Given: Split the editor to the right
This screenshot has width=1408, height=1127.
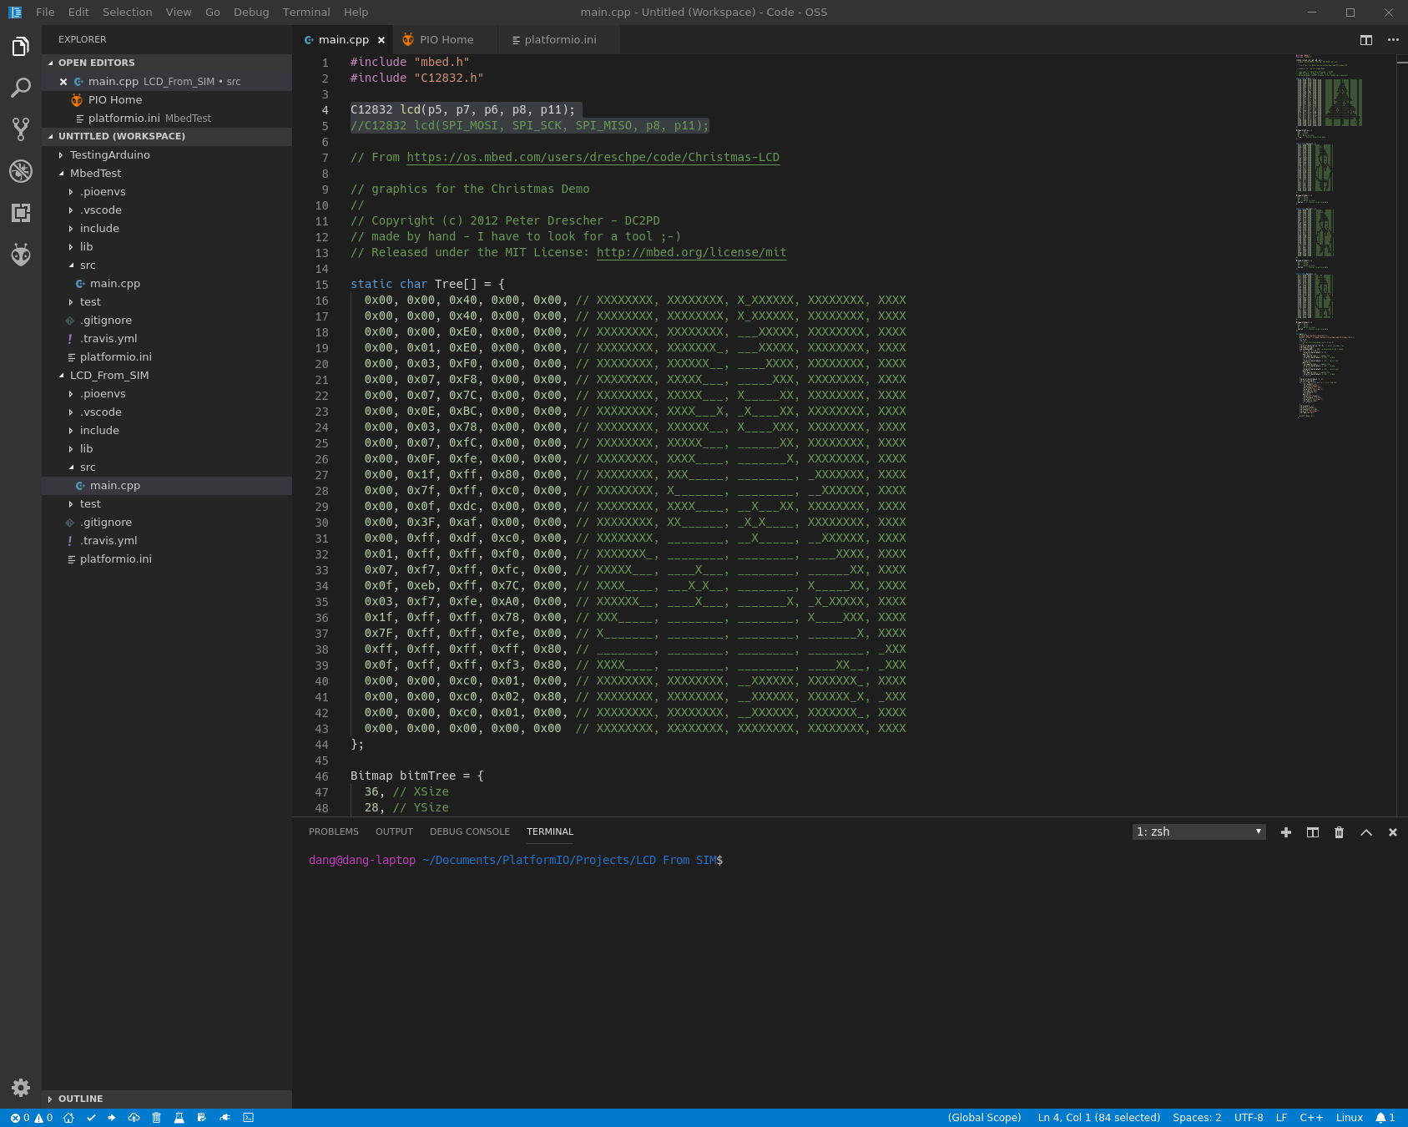Looking at the screenshot, I should coord(1366,40).
